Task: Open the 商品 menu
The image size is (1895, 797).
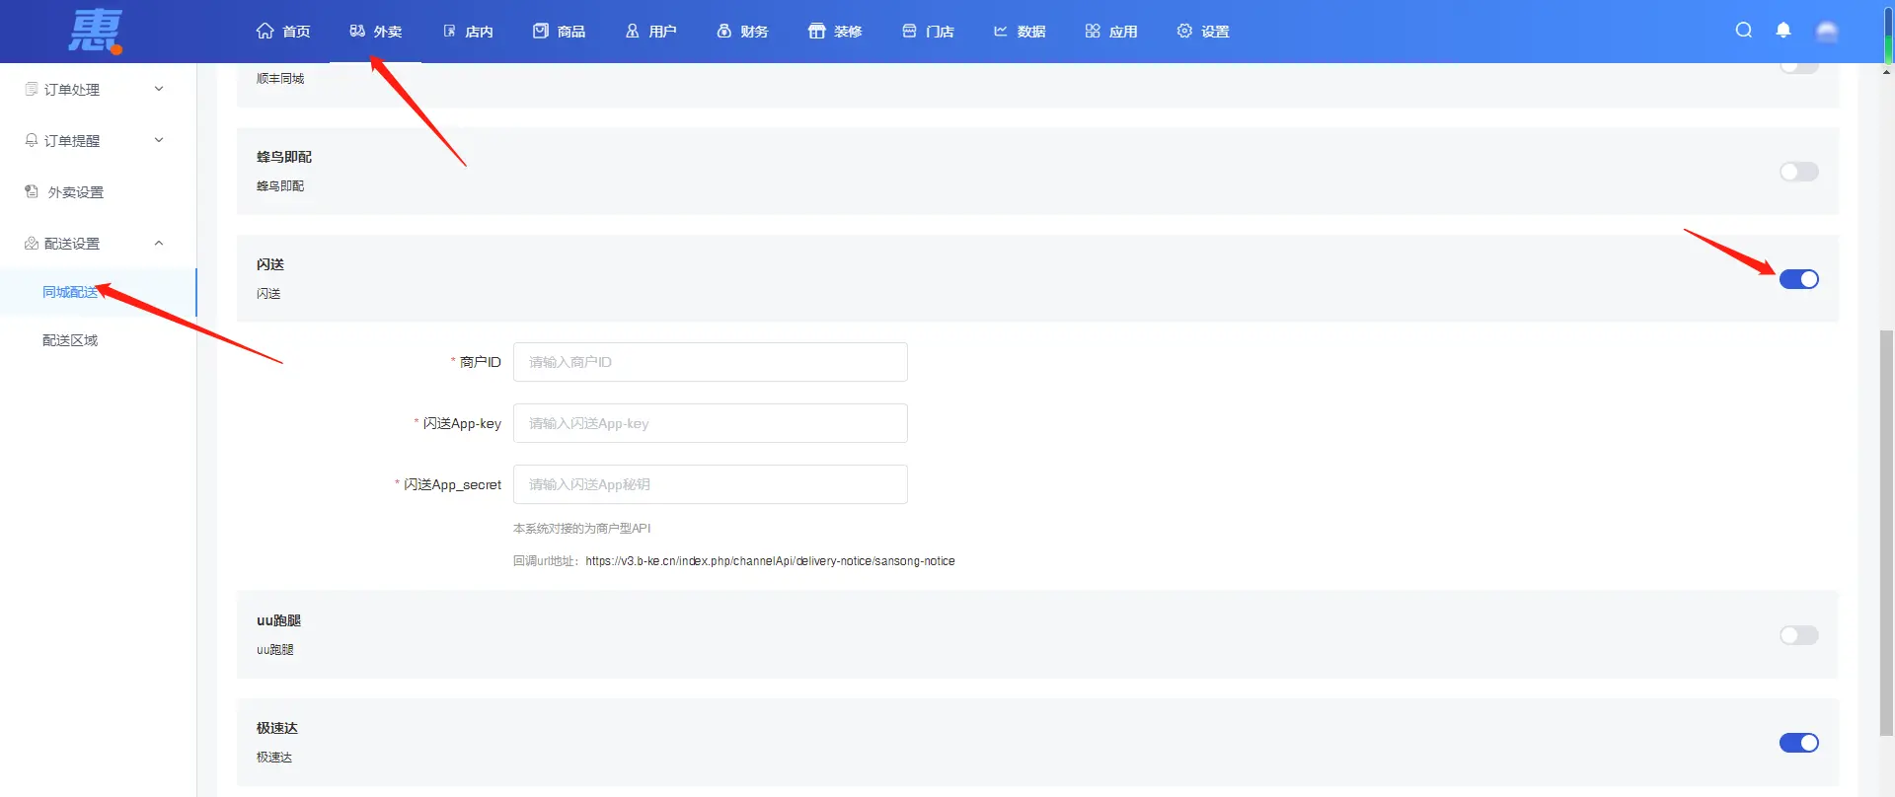Action: click(571, 32)
